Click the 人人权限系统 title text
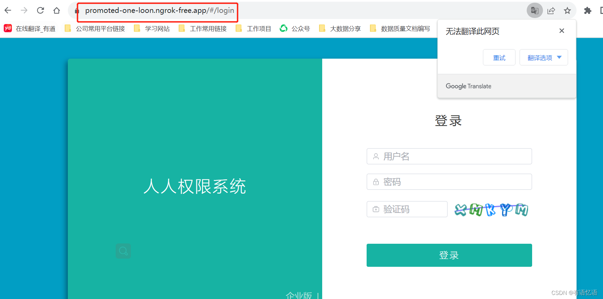Image resolution: width=603 pixels, height=299 pixels. (195, 186)
